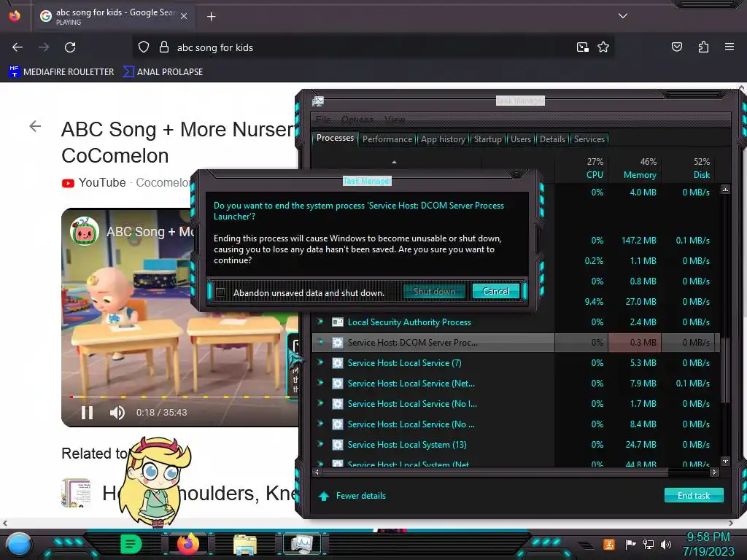Open Firefox from the taskbar

(x=188, y=544)
